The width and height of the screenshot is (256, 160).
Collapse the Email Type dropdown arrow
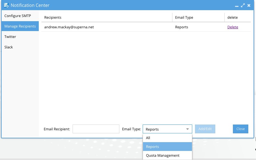(x=188, y=129)
